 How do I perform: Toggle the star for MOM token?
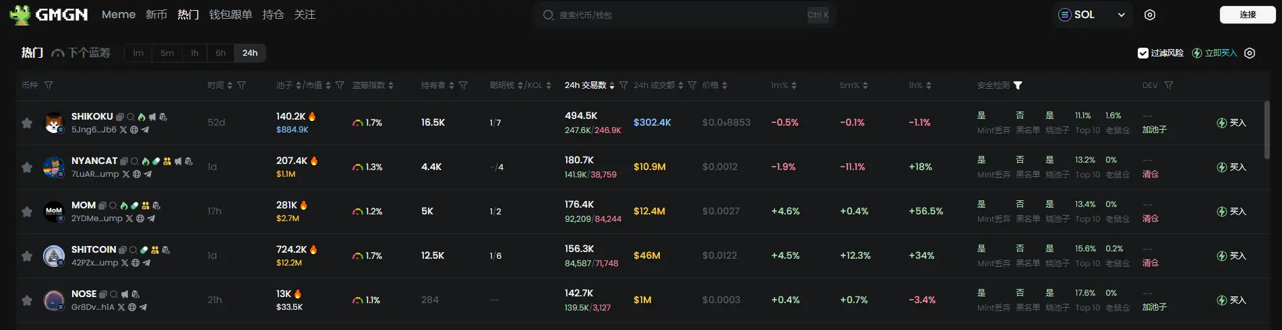click(27, 212)
